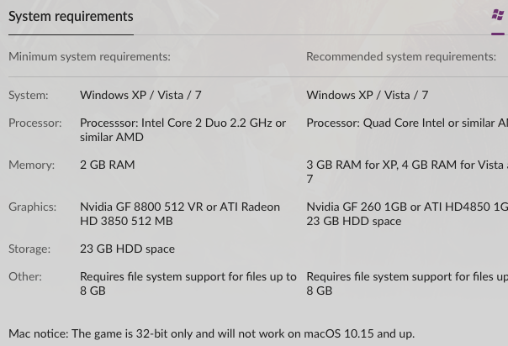Click the minimum Intel Core 2 Duo processor text
The image size is (508, 346).
(x=183, y=130)
